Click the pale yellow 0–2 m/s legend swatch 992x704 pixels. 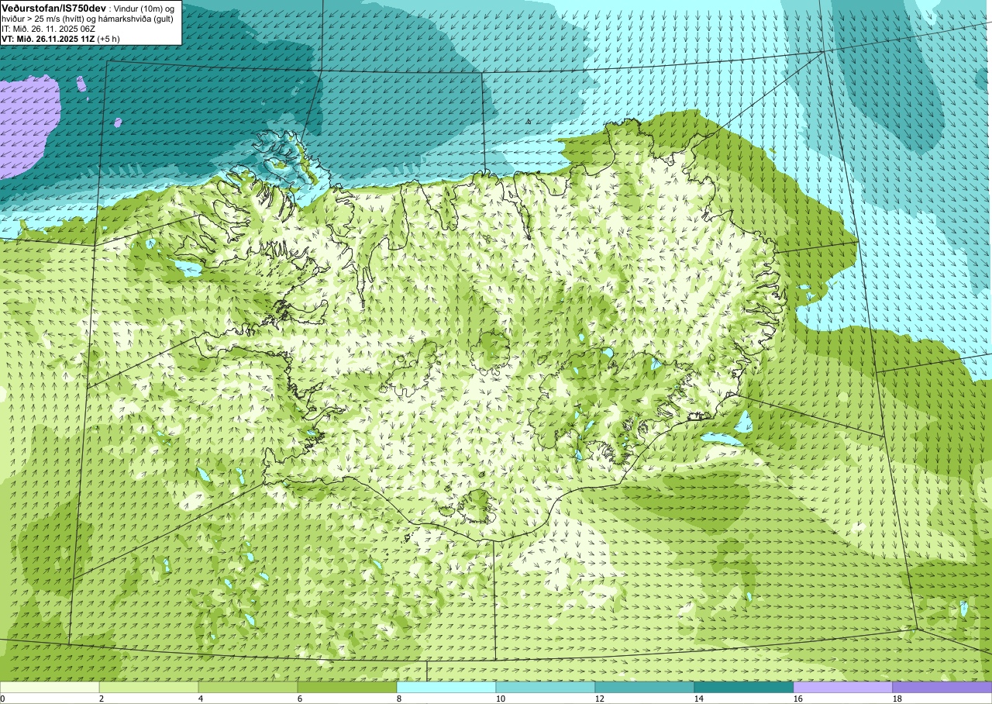pyautogui.click(x=50, y=687)
